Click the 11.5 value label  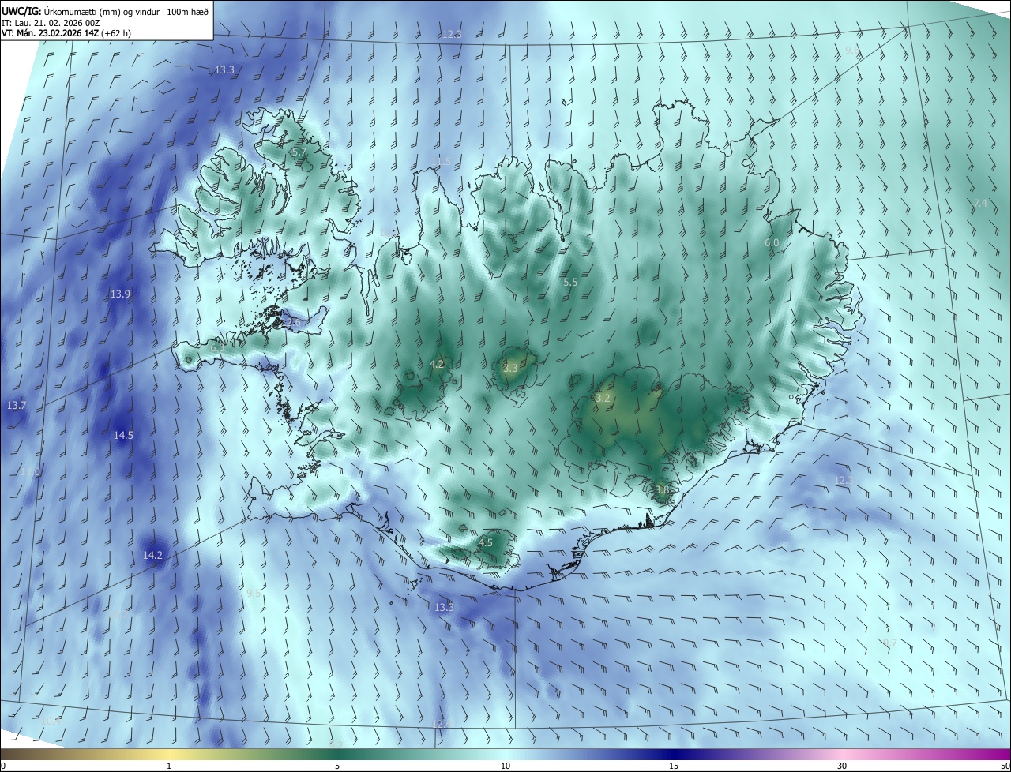[442, 162]
